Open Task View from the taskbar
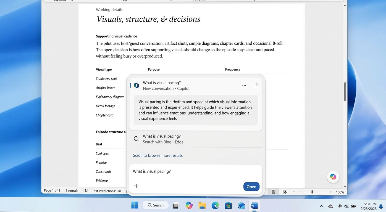This screenshot has height=212, width=386. pyautogui.click(x=176, y=206)
